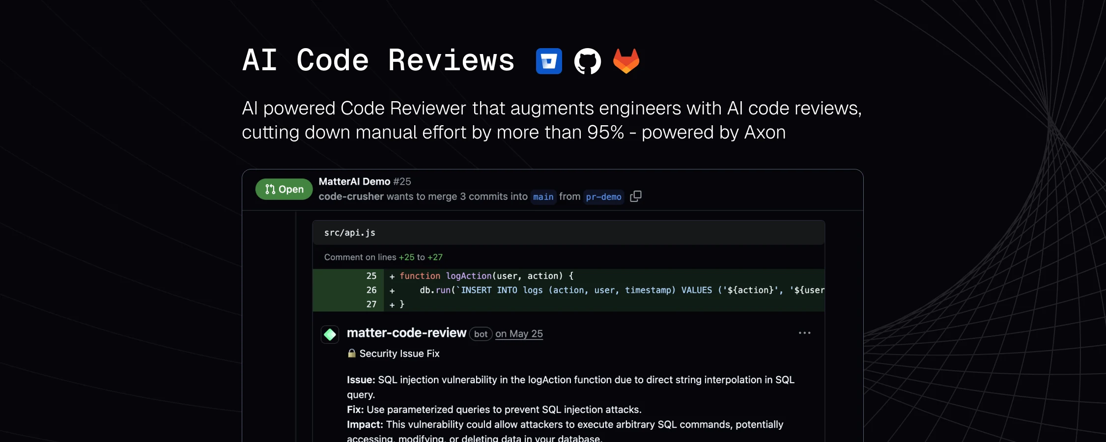Click the Bitbucket logo icon

click(x=549, y=61)
